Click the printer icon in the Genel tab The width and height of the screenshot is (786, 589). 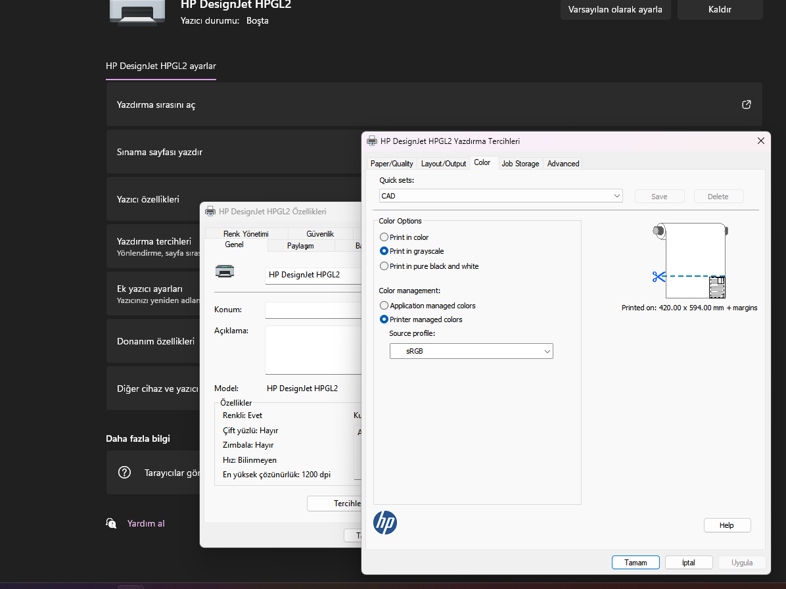(225, 271)
